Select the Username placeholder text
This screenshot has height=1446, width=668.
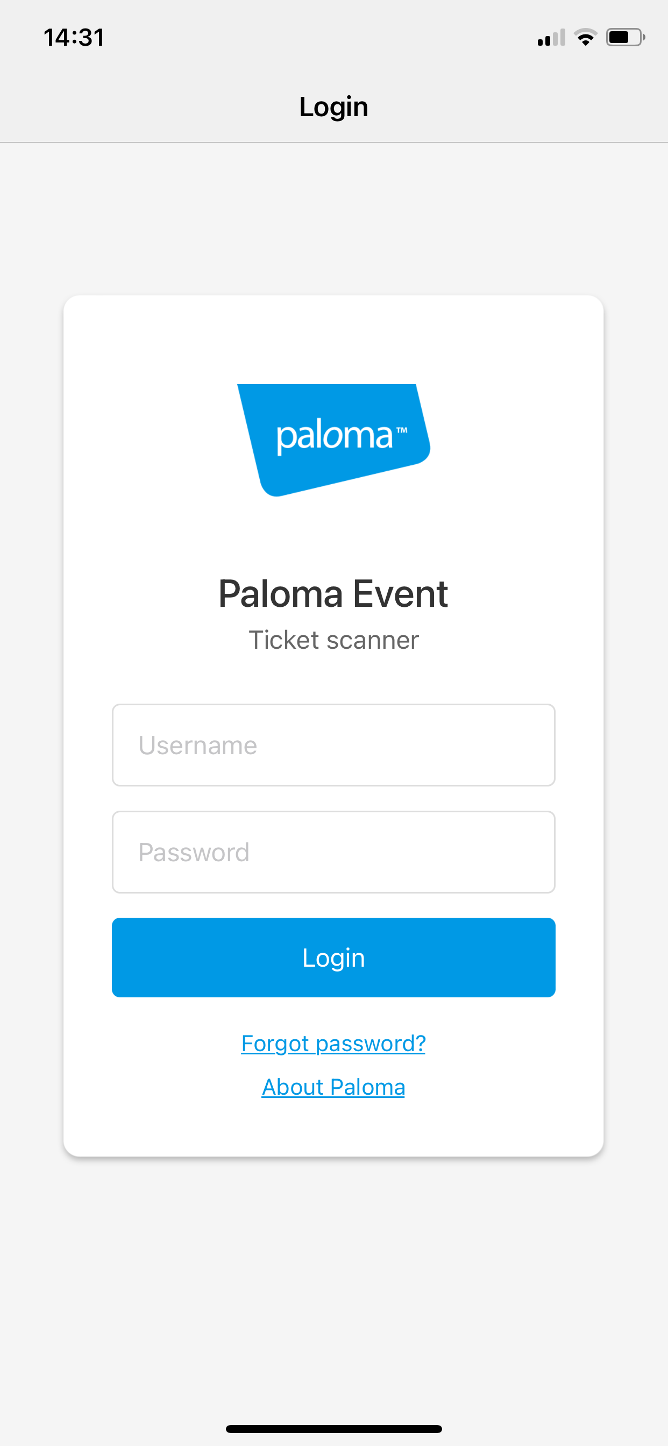click(197, 746)
